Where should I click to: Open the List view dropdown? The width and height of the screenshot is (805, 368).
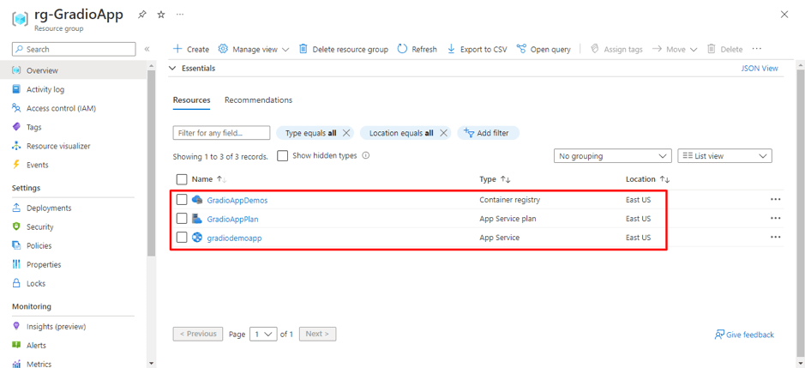[x=725, y=156]
